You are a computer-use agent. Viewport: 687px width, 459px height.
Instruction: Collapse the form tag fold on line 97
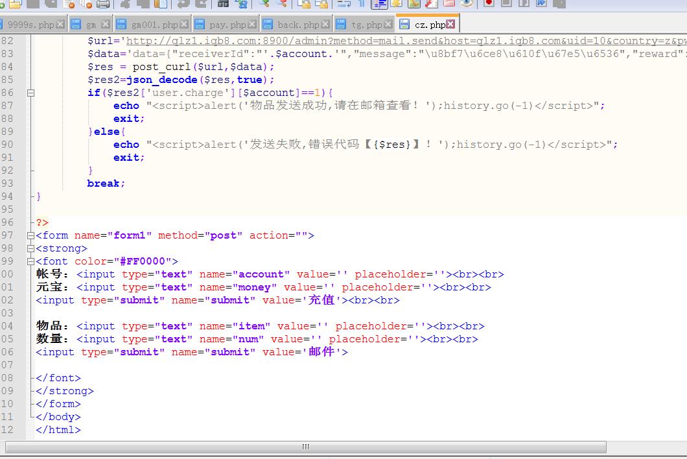pyautogui.click(x=30, y=235)
